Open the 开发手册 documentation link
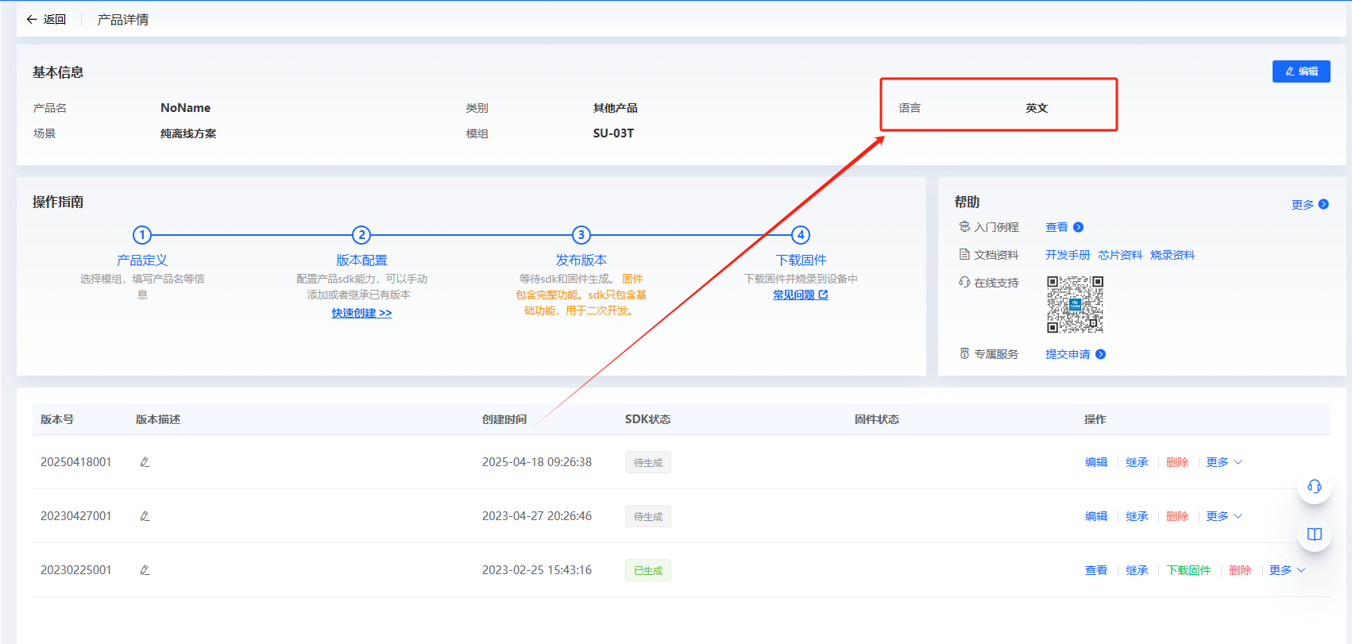This screenshot has width=1352, height=644. (x=1068, y=255)
